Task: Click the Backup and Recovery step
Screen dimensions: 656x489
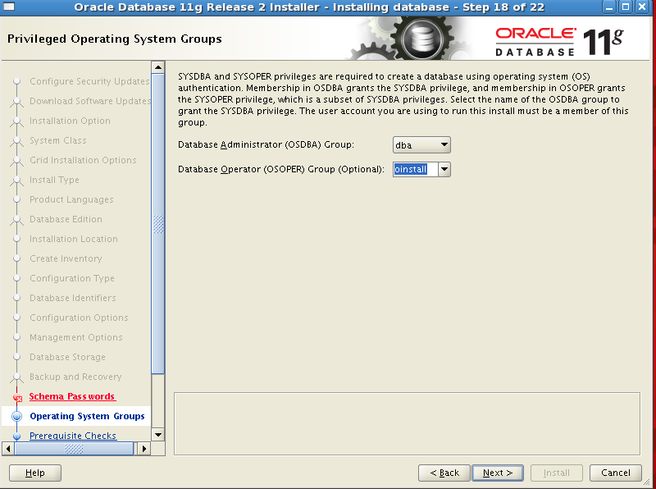Action: pos(75,377)
